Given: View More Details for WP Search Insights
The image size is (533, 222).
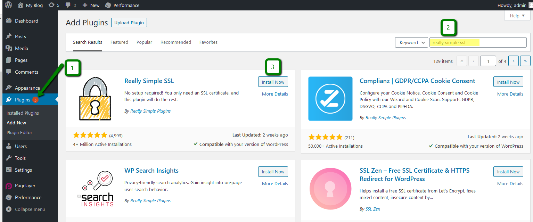Looking at the screenshot, I should click(x=275, y=183).
